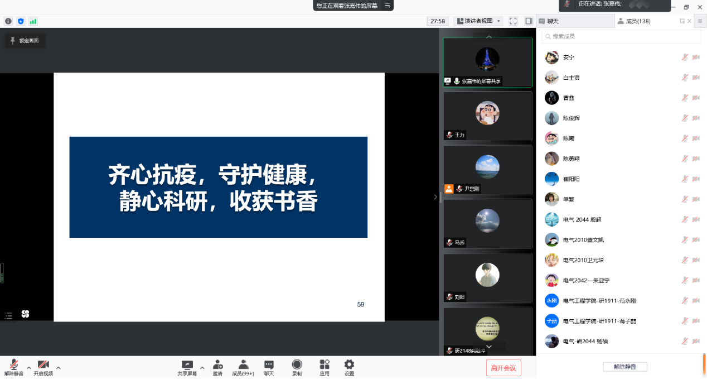The image size is (707, 379).
Task: Click the blue security shield icon
Action: tap(21, 21)
